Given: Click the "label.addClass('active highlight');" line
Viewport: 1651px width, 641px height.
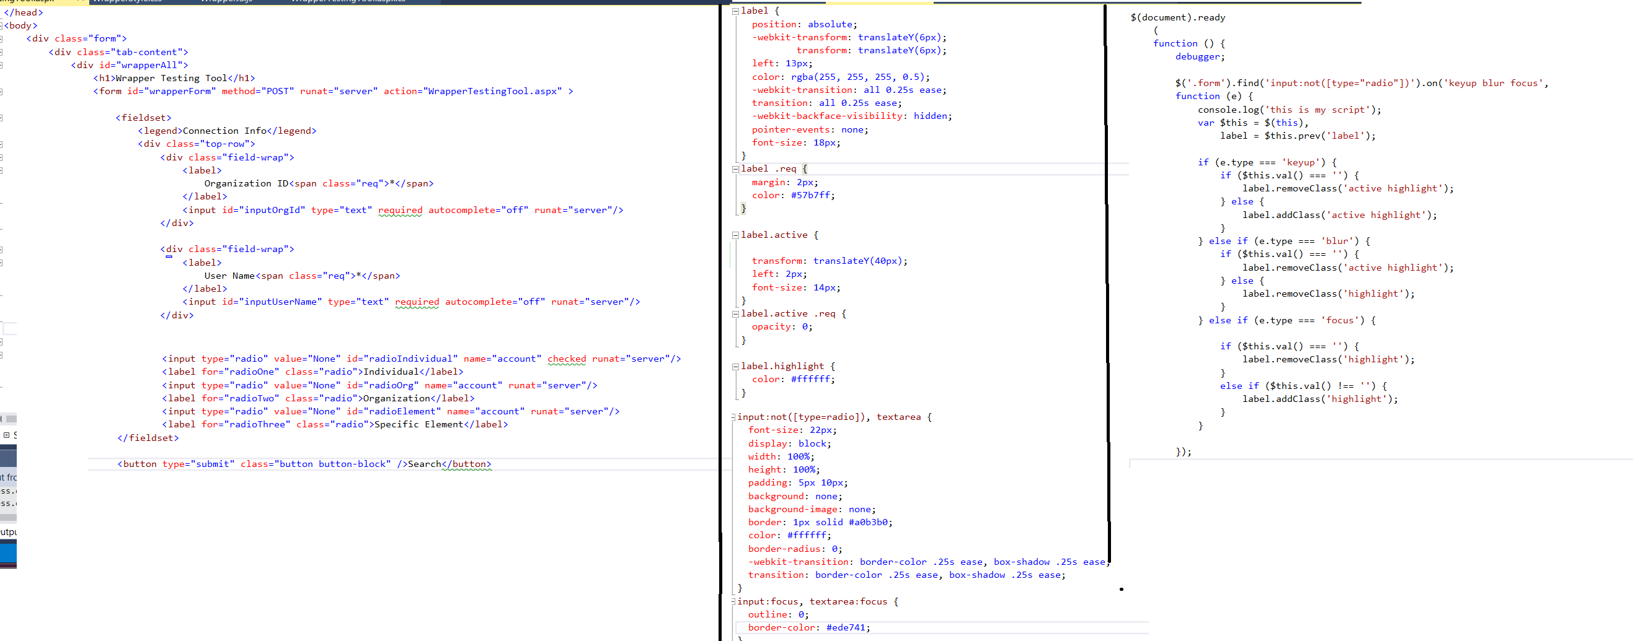Looking at the screenshot, I should (1340, 215).
